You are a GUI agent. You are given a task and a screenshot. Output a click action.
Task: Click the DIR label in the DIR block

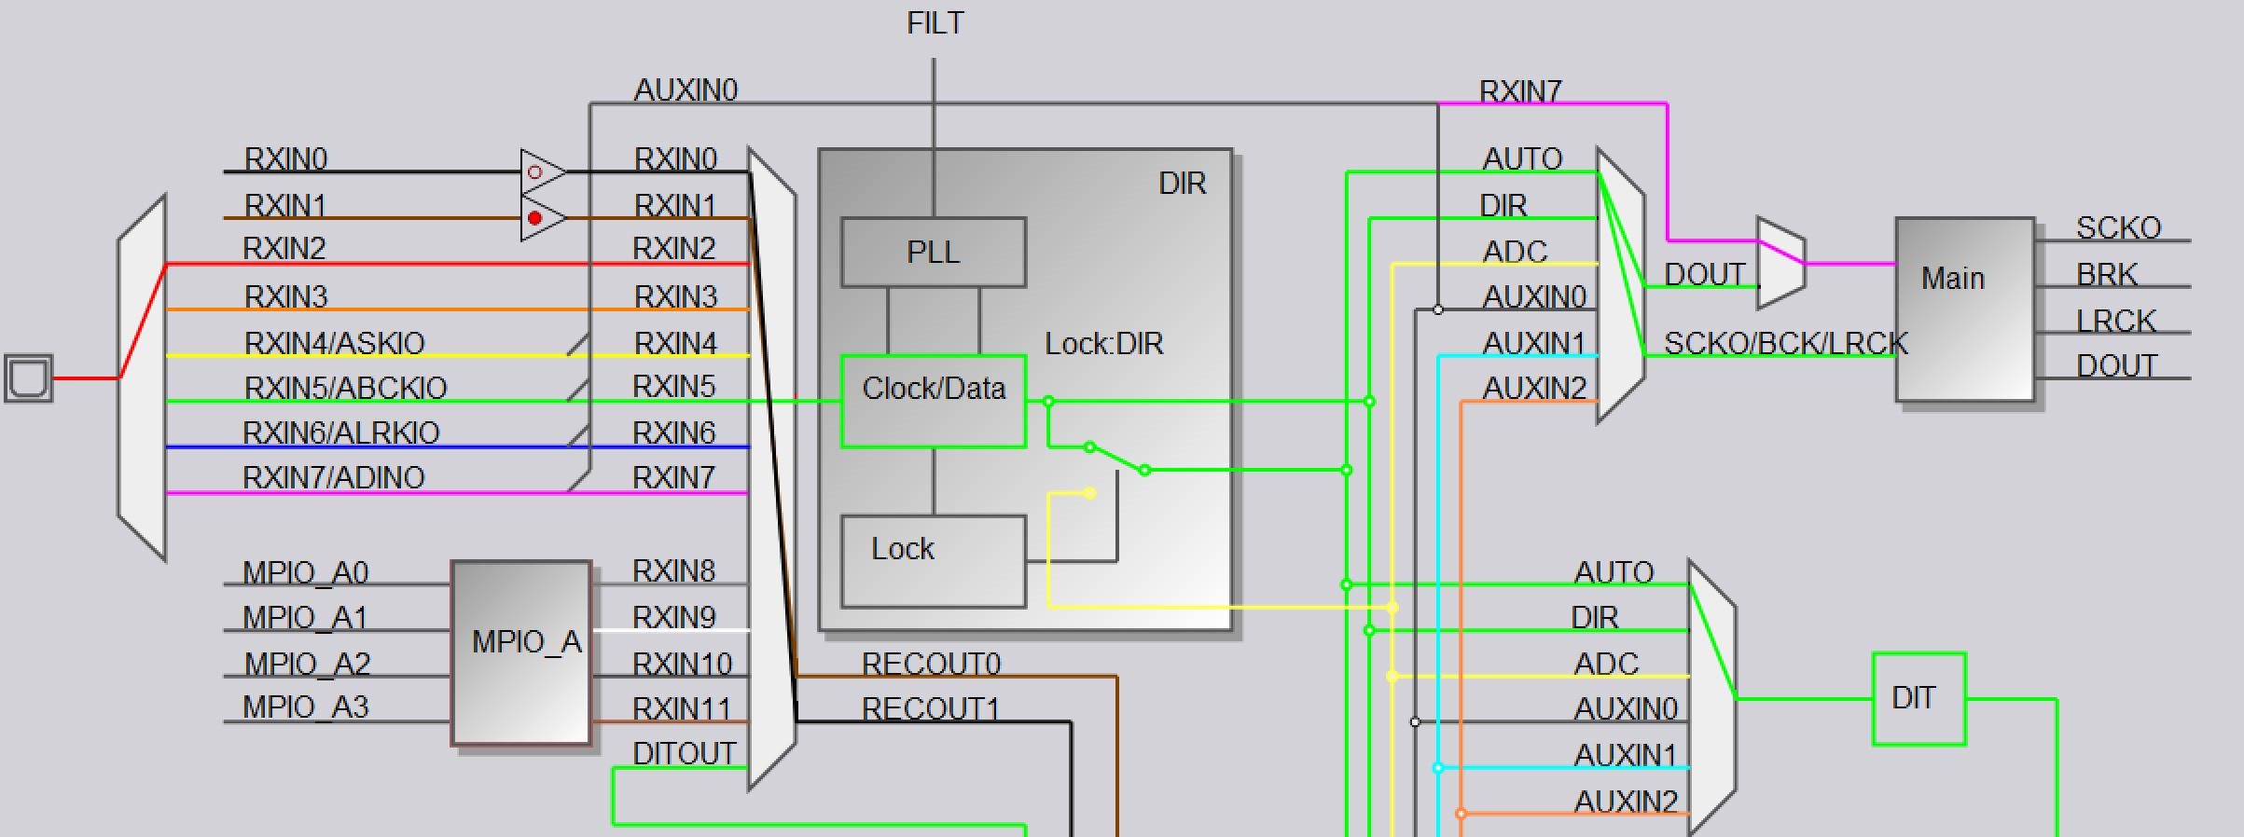(x=1182, y=184)
